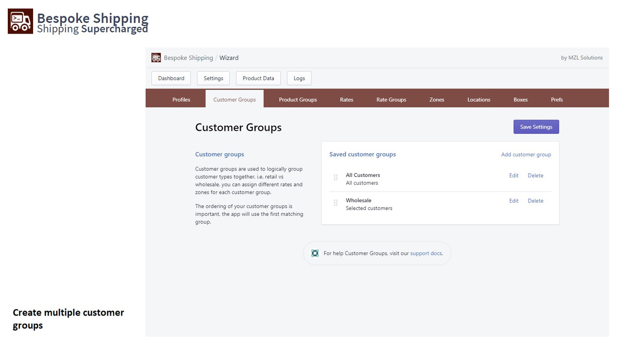Click the life ring help icon
This screenshot has height=350, width=623.
pos(315,253)
